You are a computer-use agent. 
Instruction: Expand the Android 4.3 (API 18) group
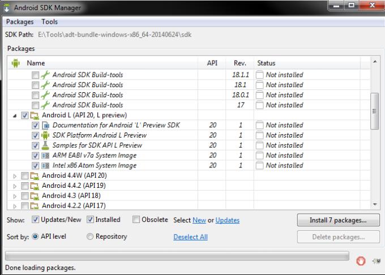15,196
